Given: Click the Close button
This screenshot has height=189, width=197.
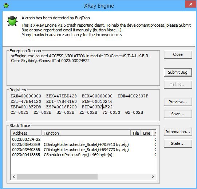Looking at the screenshot, I should pos(178,54).
